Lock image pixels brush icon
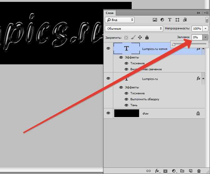Image resolution: width=210 pixels, height=174 pixels. [133, 37]
